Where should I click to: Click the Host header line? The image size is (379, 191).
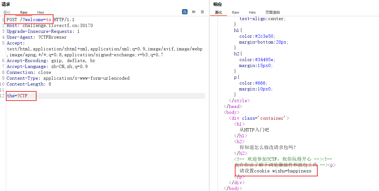pyautogui.click(x=50, y=25)
